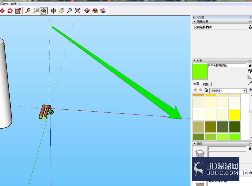This screenshot has width=252, height=186.
Task: Collapse the 组件 components panel
Action: tap(195, 143)
